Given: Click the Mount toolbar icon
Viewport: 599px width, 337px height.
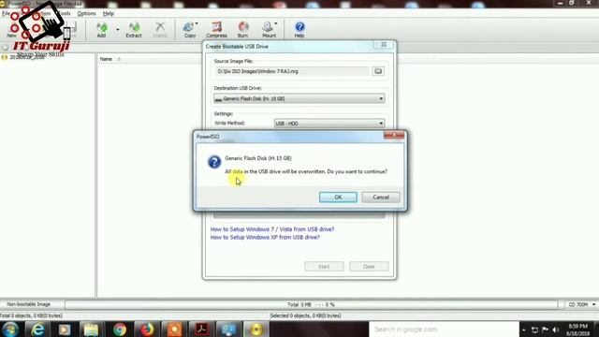Looking at the screenshot, I should (269, 30).
